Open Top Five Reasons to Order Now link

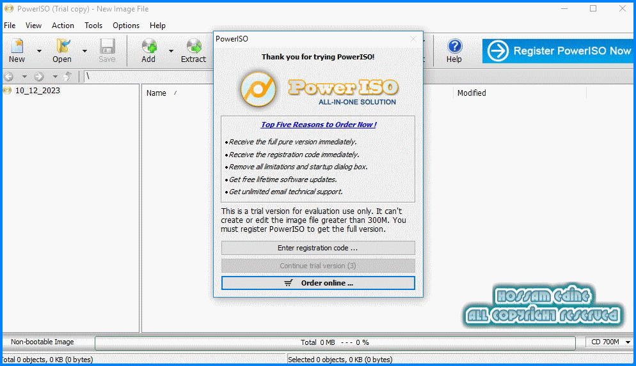319,125
